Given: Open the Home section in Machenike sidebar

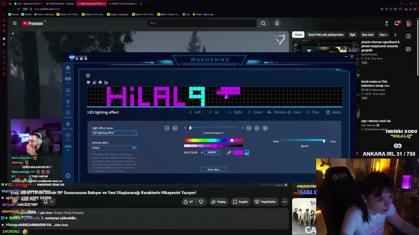Looking at the screenshot, I should click(68, 69).
